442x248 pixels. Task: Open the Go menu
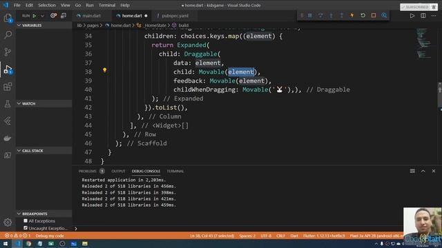tap(78, 5)
